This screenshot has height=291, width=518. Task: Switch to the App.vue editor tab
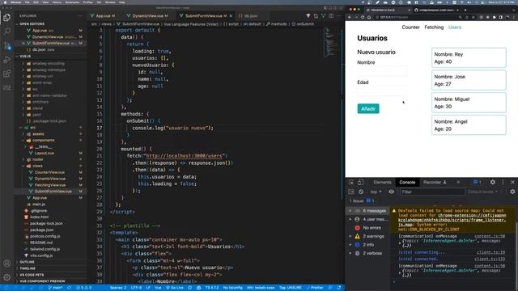pos(104,16)
